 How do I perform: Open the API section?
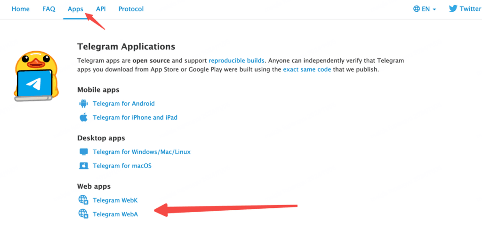pyautogui.click(x=101, y=9)
